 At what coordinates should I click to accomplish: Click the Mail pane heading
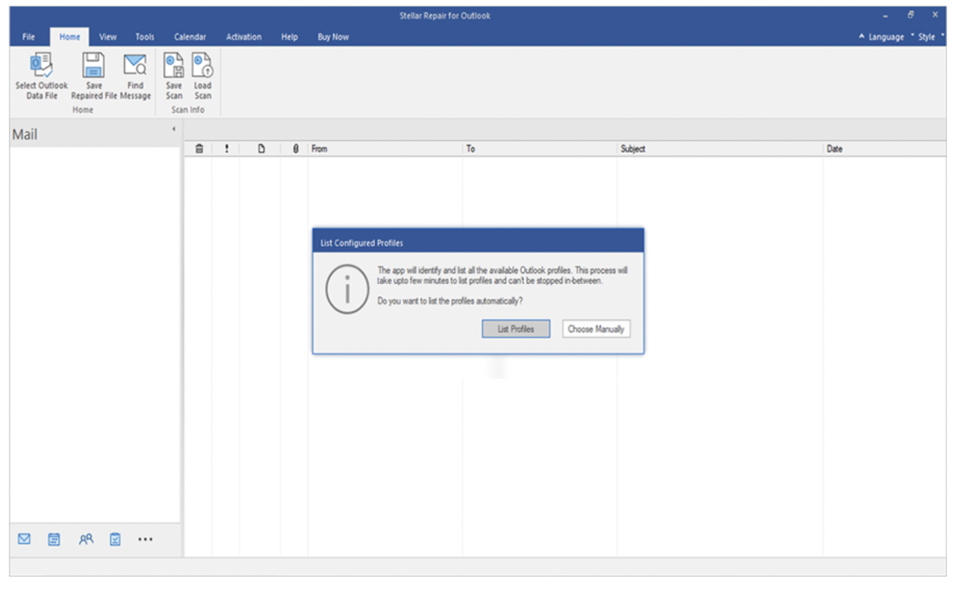(x=25, y=134)
